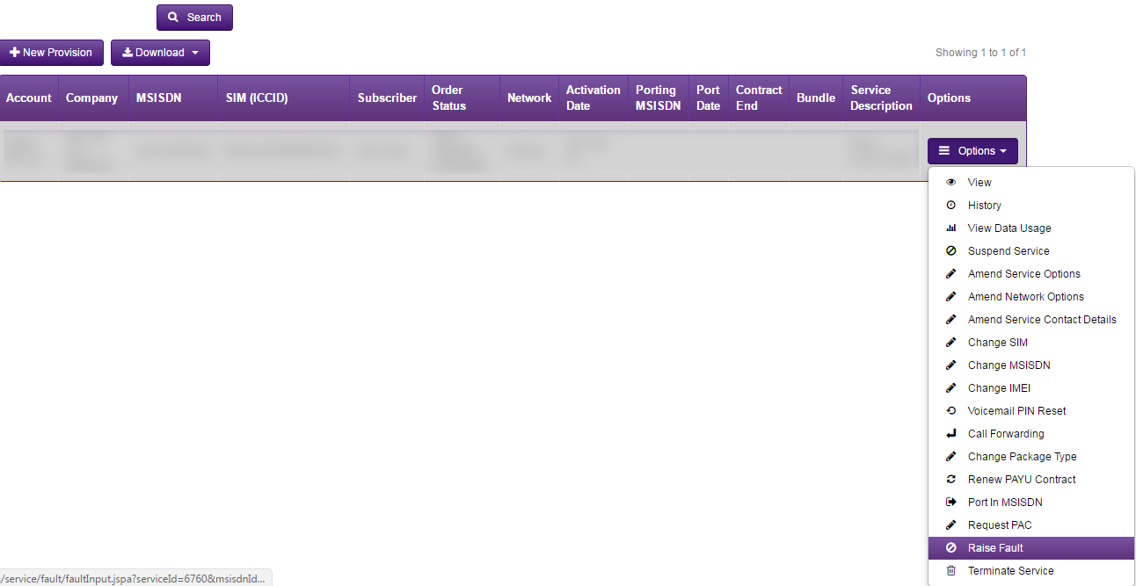Viewport: 1136px width, 586px height.
Task: Click the trash icon beside Terminate Service
Action: click(950, 571)
